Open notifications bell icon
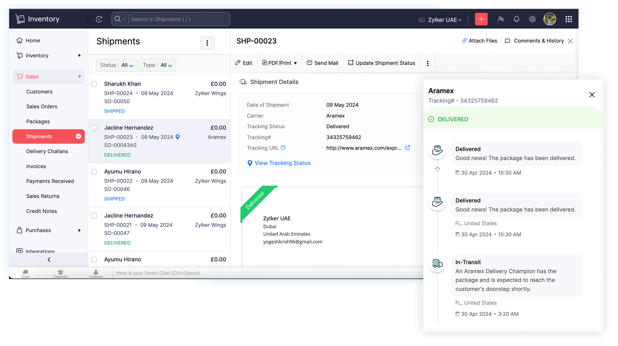The width and height of the screenshot is (618, 346). tap(516, 19)
